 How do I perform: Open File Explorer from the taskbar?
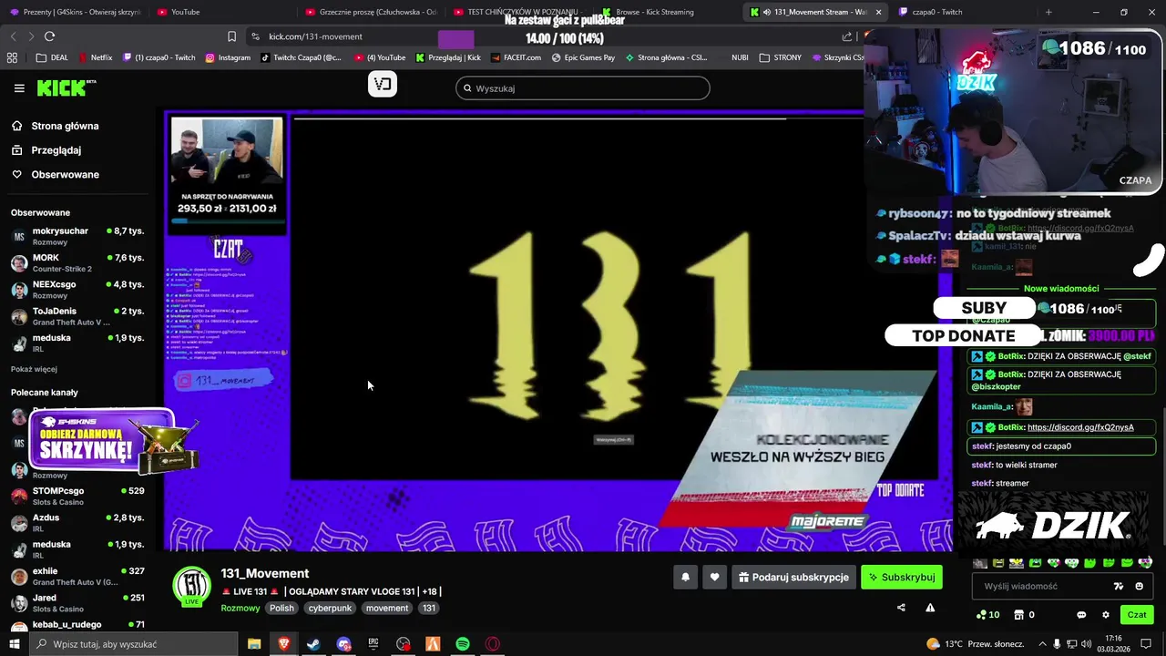254,644
